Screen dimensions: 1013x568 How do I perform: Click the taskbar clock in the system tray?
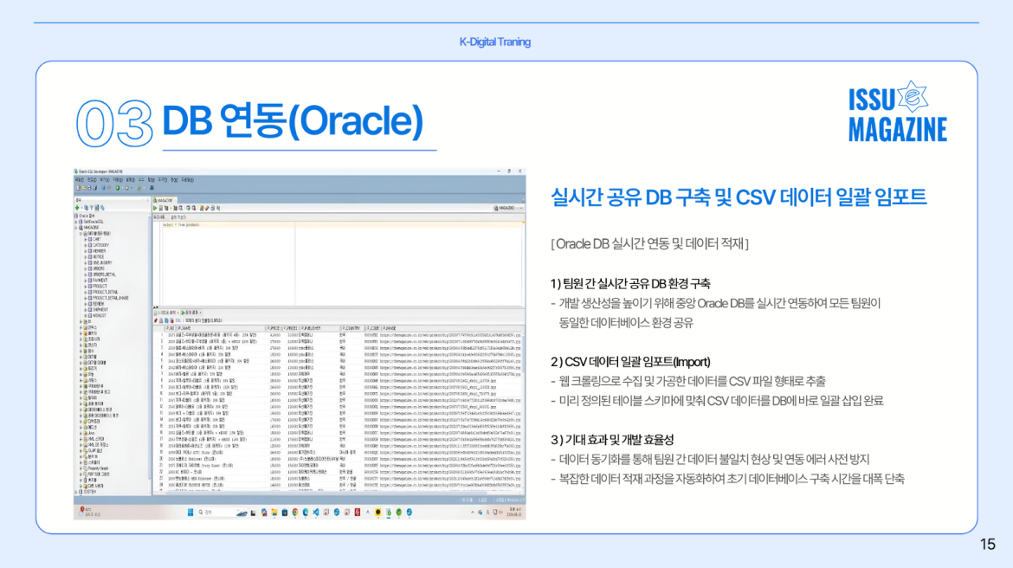point(516,512)
